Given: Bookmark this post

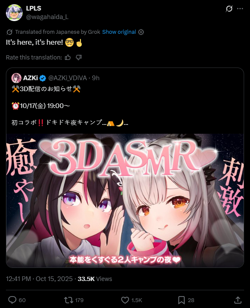Looking at the screenshot, I should 181,300.
